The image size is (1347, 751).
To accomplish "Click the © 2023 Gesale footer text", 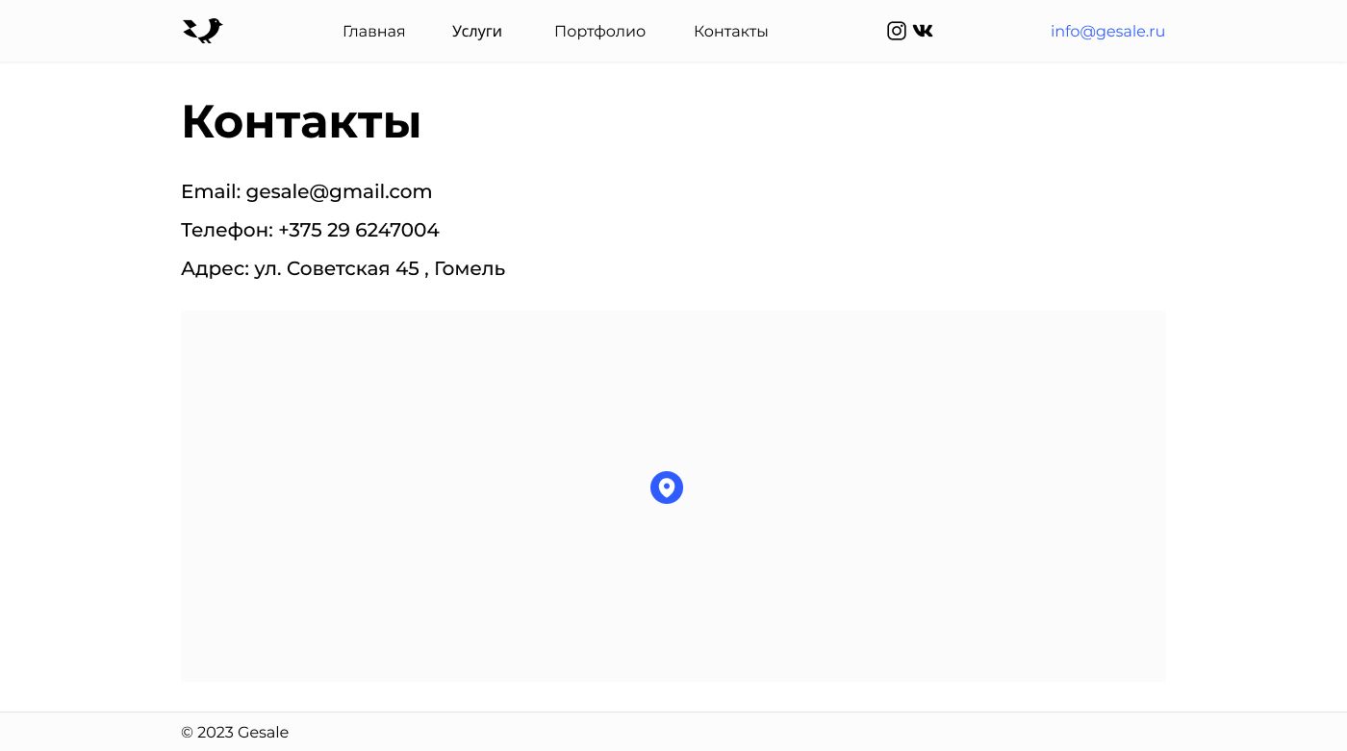I will [x=235, y=733].
